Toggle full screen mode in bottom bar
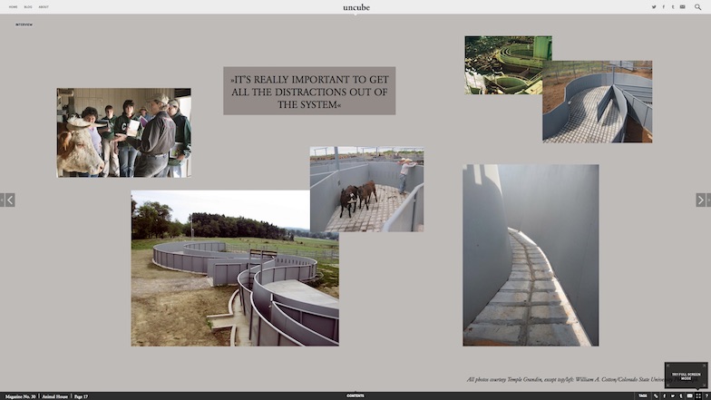Screen dimensions: 711x400 (698, 395)
